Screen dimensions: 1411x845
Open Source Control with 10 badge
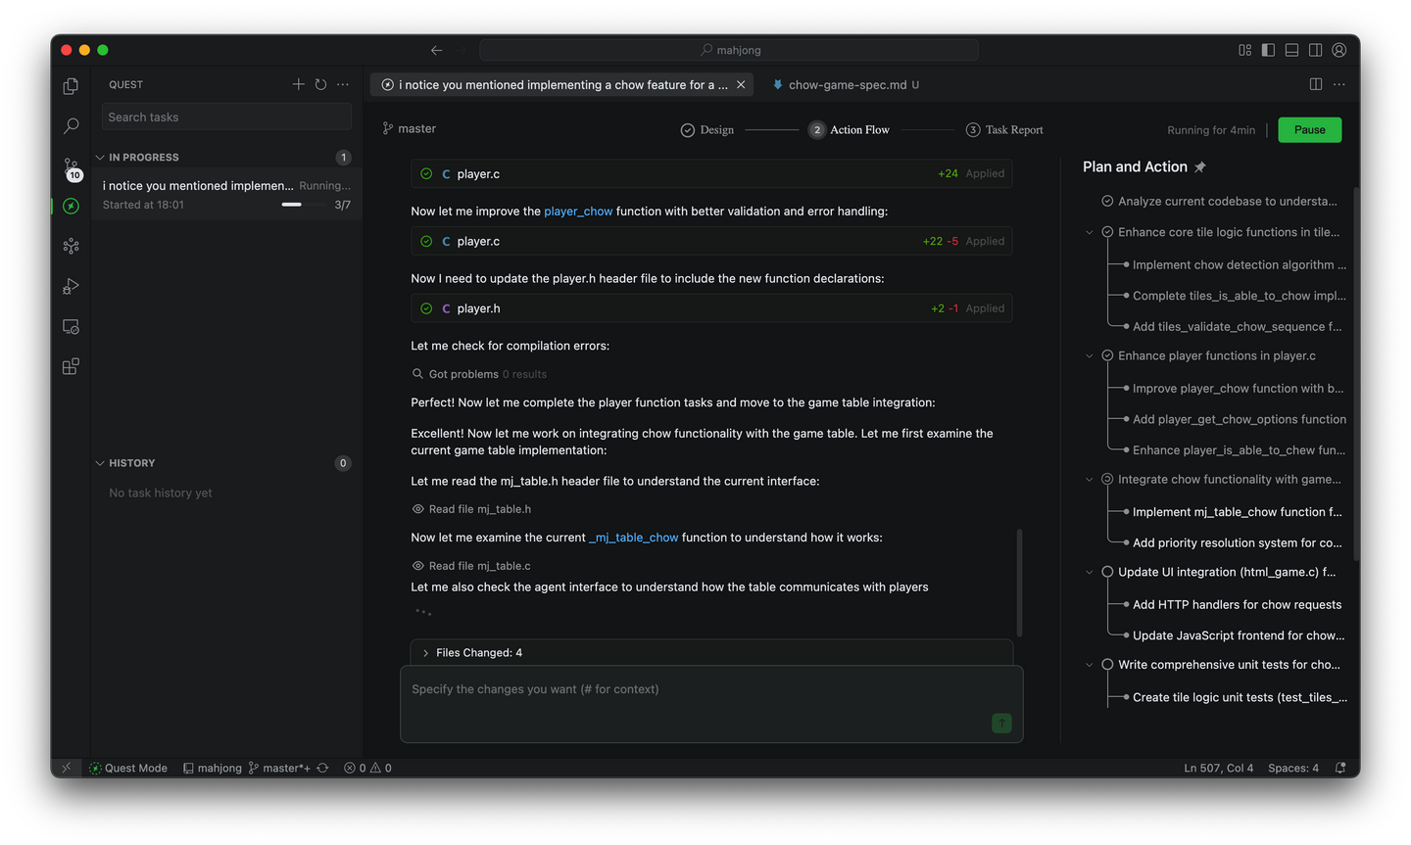(71, 167)
